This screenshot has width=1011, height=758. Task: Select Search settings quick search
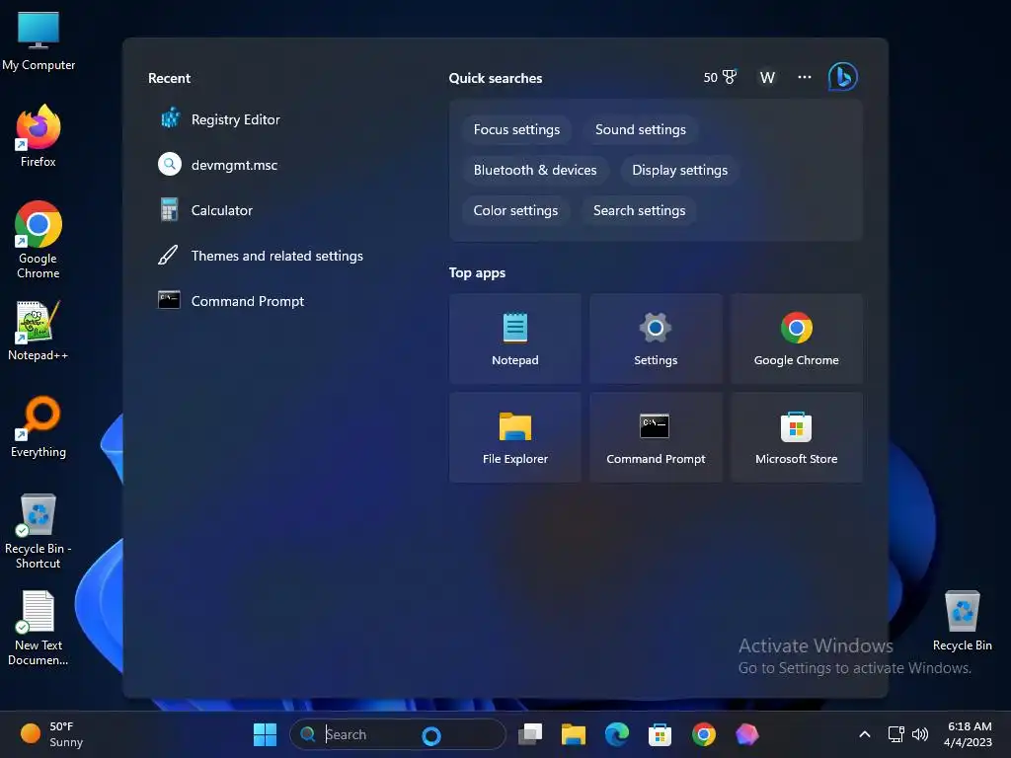click(639, 211)
